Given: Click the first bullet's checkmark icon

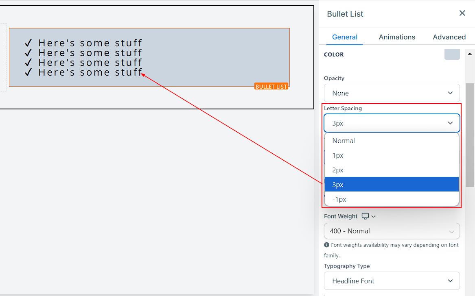Looking at the screenshot, I should [28, 43].
